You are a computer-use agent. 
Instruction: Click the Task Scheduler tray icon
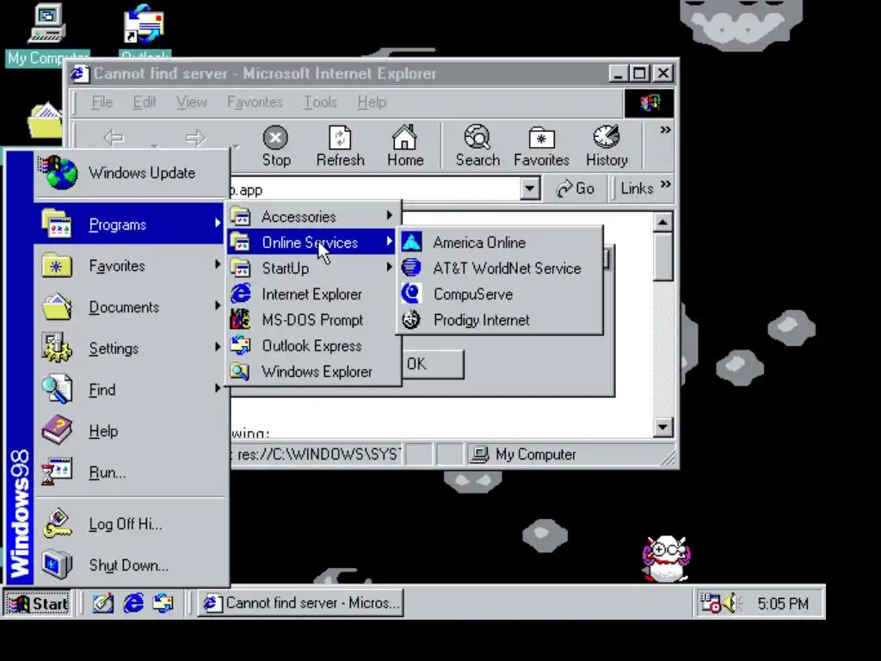[x=710, y=603]
